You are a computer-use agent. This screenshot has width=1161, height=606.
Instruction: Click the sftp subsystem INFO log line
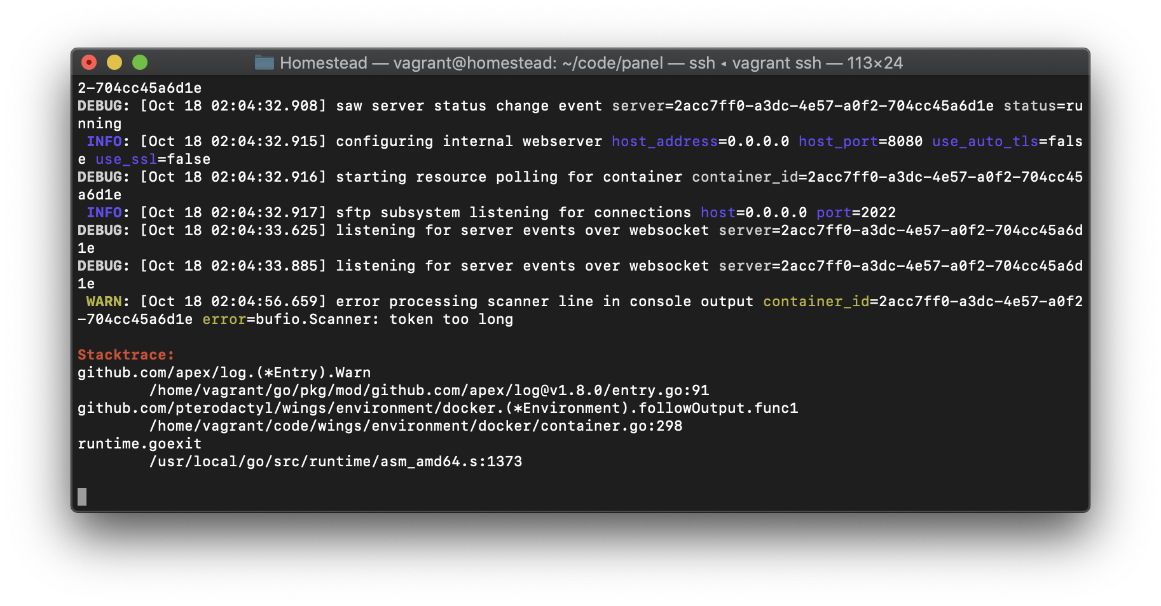click(445, 212)
